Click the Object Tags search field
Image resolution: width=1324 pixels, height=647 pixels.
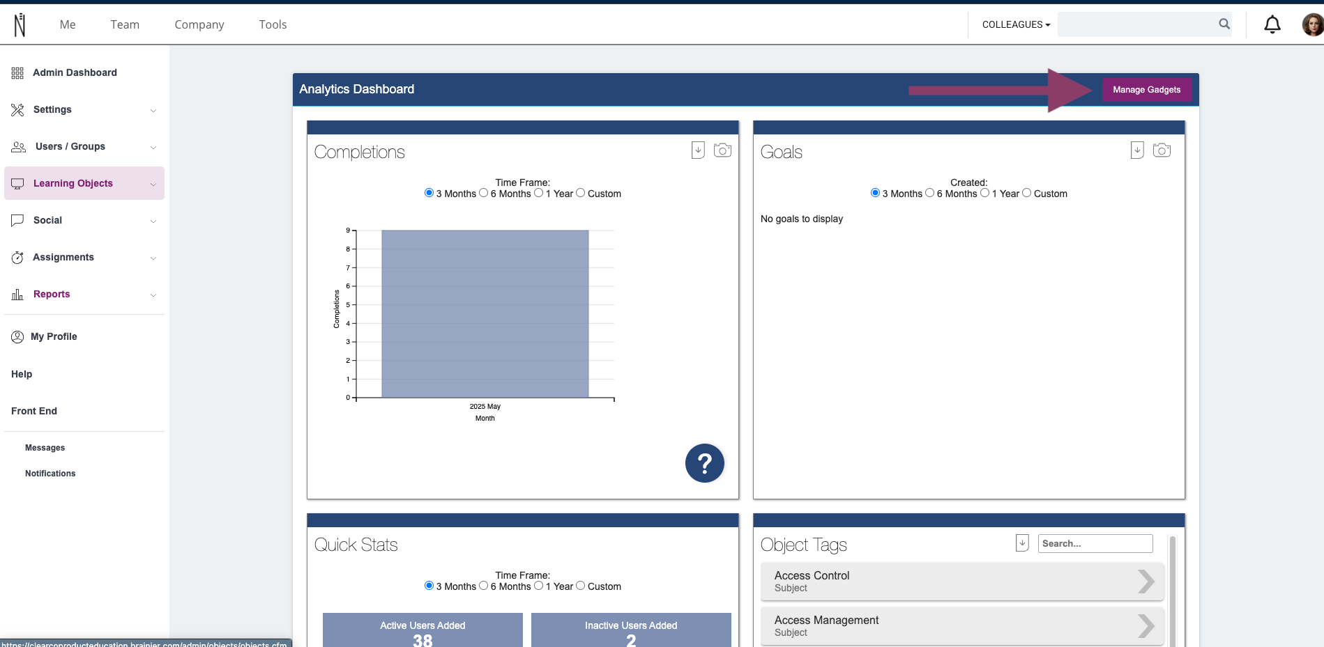pyautogui.click(x=1095, y=543)
